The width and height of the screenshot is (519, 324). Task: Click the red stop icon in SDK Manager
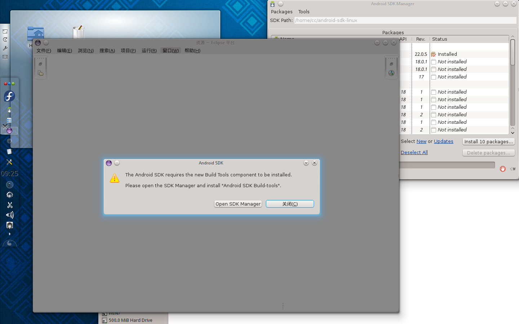tap(503, 169)
